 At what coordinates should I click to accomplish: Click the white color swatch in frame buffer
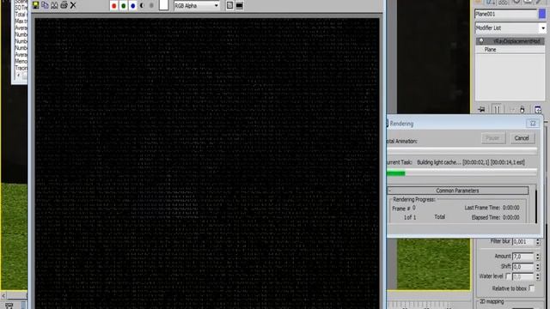coord(163,5)
